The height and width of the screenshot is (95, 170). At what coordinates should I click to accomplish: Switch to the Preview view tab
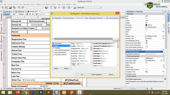pos(21,14)
